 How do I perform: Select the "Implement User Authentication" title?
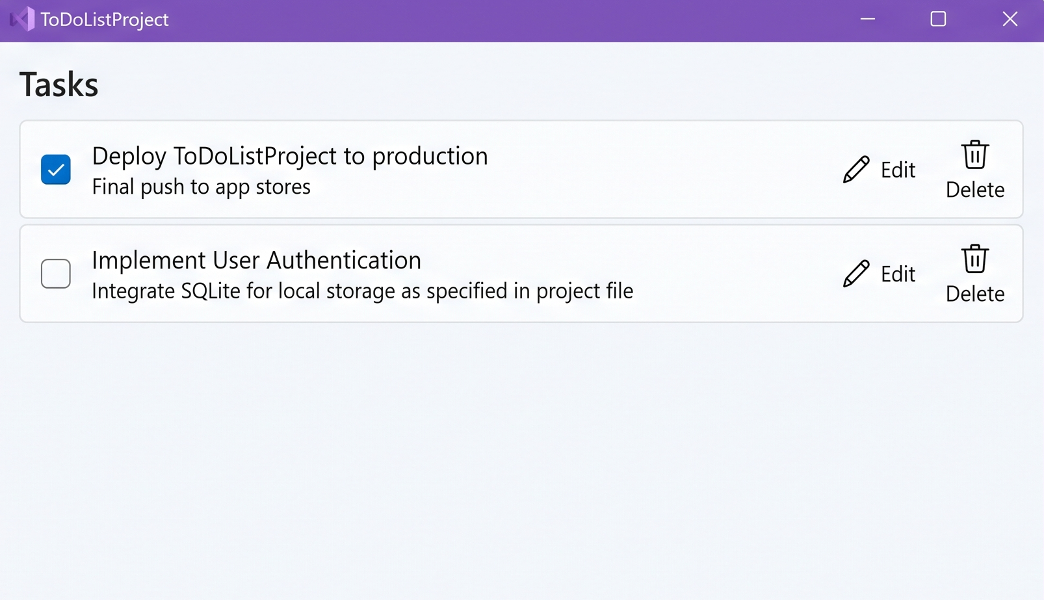tap(257, 260)
